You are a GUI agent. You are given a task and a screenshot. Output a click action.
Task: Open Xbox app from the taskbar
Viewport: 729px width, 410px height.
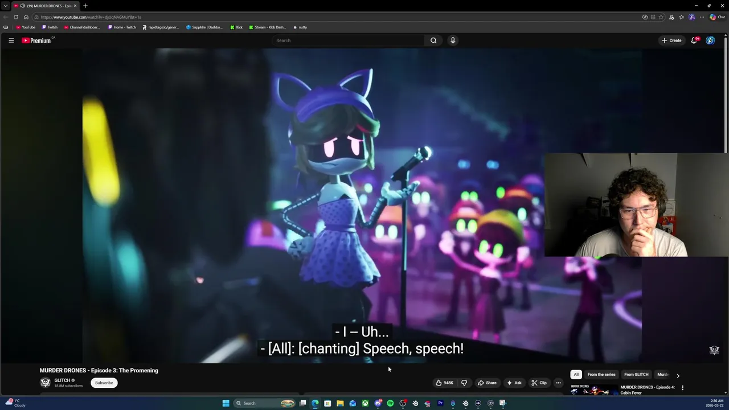tap(365, 403)
